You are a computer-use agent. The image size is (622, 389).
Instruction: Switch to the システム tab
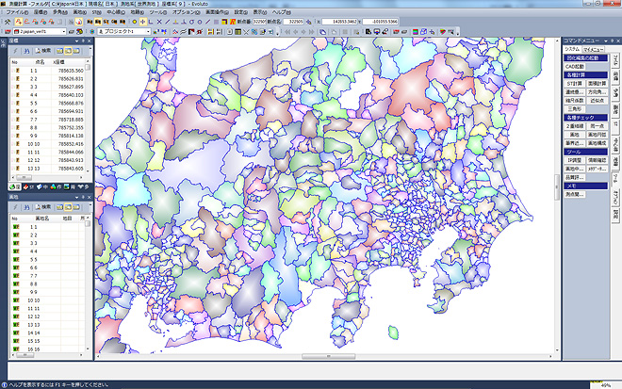pyautogui.click(x=572, y=49)
